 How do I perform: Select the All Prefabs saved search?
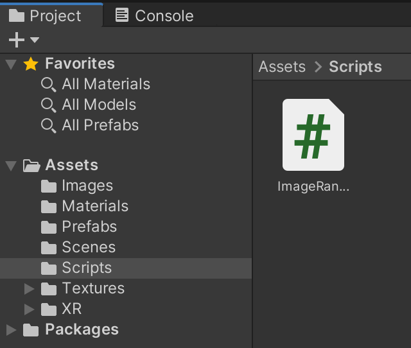[x=100, y=125]
